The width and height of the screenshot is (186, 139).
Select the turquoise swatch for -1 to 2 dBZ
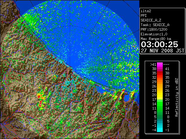click(x=160, y=125)
